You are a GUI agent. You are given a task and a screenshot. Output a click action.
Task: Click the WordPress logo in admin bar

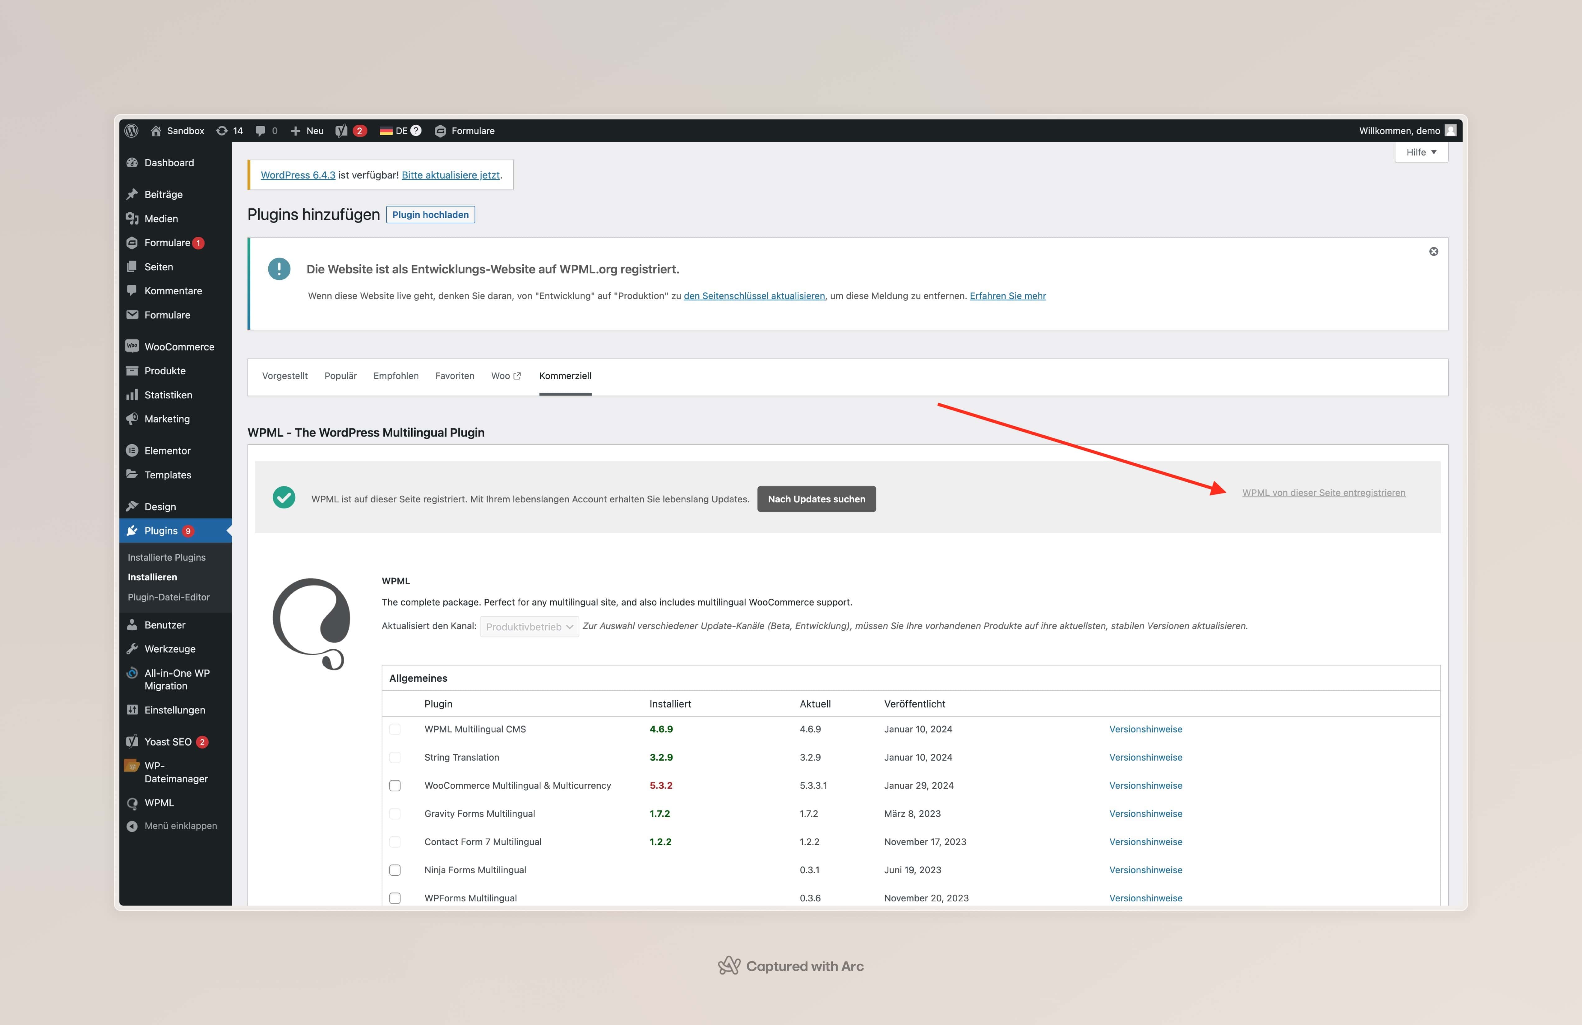click(x=132, y=130)
